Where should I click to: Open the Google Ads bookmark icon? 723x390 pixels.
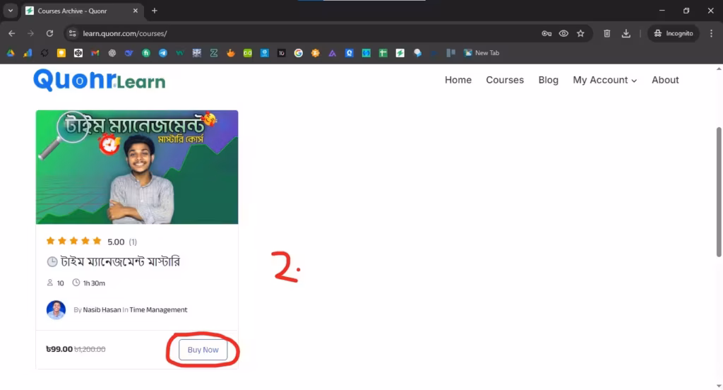[x=28, y=53]
